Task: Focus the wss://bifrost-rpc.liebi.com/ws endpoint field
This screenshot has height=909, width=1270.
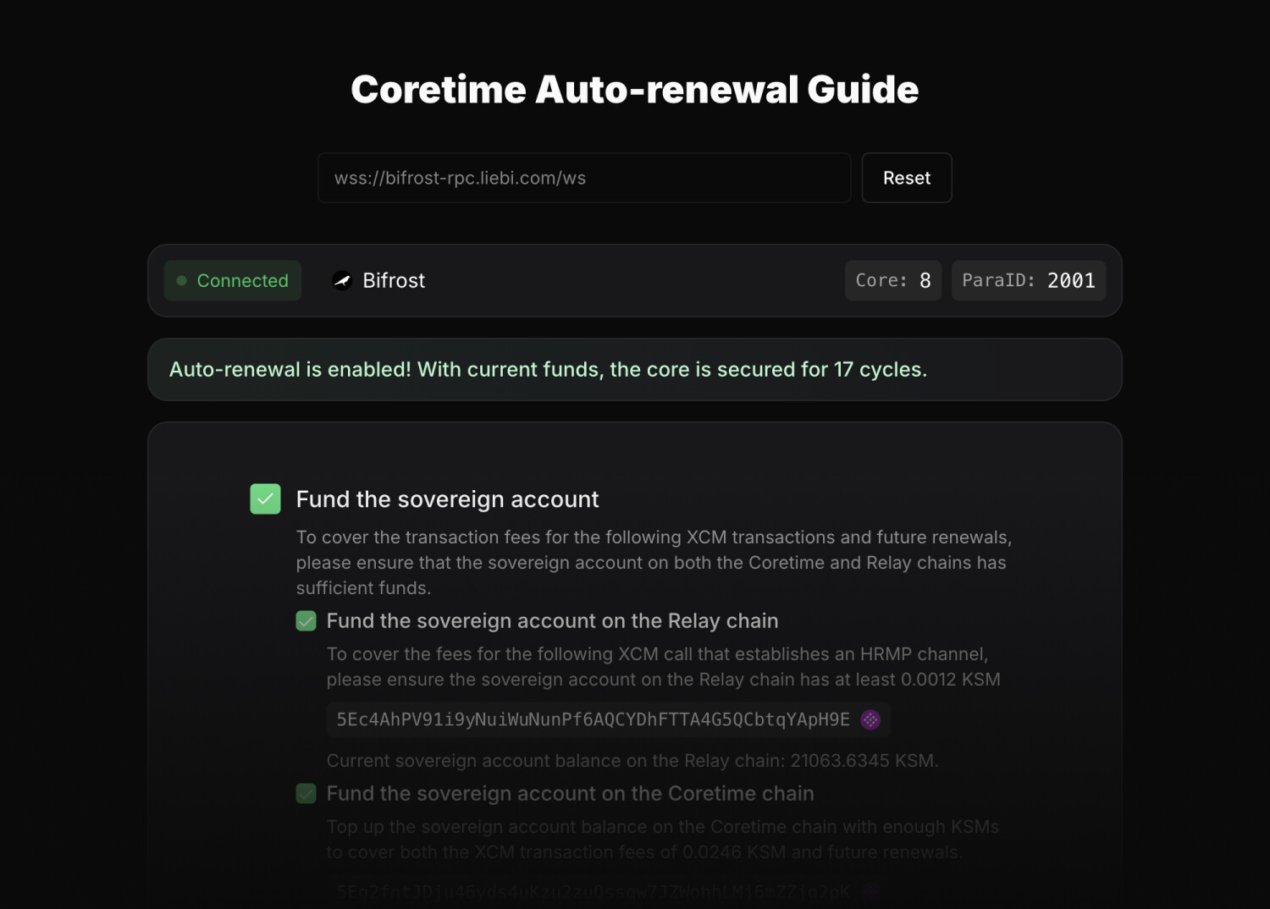Action: point(583,178)
